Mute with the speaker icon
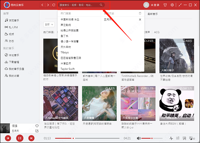Screen dimensions: 200x143 (x=139, y=138)
